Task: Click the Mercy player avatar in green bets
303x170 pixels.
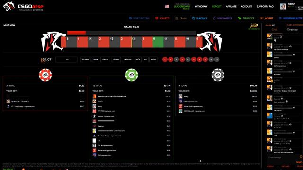Action: (94, 106)
